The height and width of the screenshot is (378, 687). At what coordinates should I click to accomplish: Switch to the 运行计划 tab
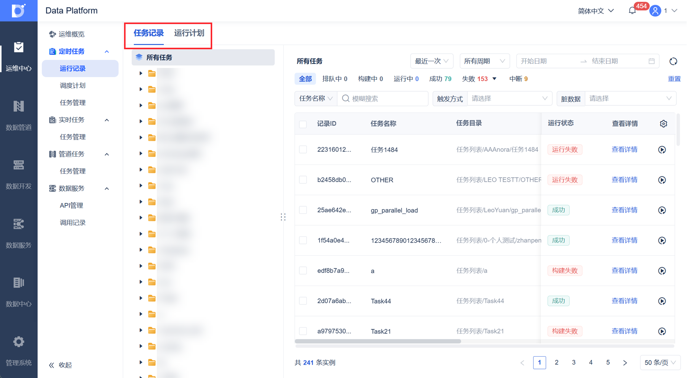point(189,33)
